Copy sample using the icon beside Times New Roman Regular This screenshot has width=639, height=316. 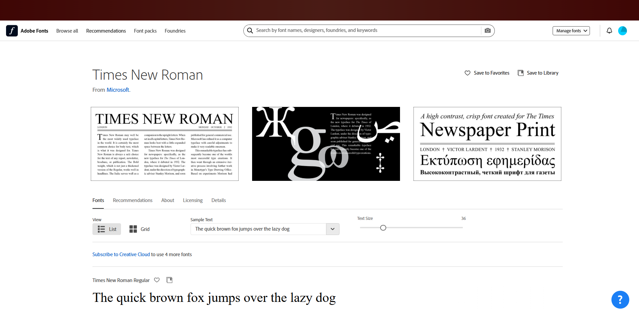click(169, 280)
